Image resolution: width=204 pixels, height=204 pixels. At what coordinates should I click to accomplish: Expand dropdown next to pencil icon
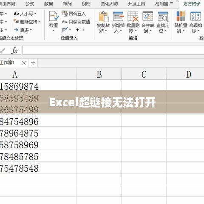pos(70,30)
